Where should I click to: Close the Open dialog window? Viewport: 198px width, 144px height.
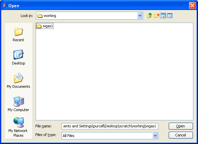click(192, 6)
